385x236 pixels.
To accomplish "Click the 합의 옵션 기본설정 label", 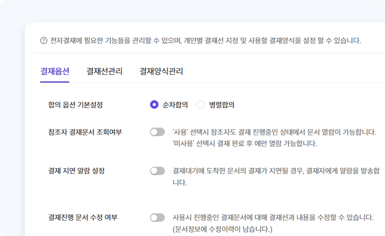I will click(75, 105).
